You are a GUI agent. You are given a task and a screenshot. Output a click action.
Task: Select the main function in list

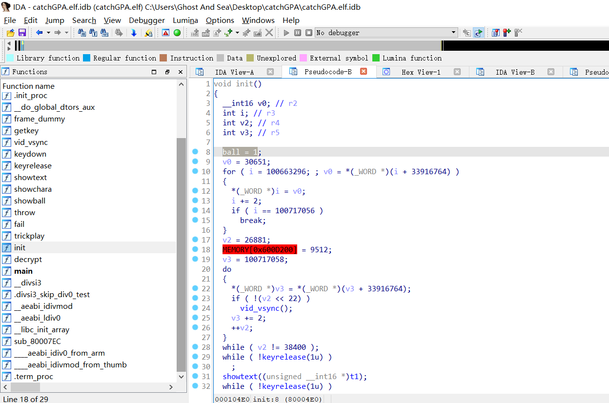[23, 271]
